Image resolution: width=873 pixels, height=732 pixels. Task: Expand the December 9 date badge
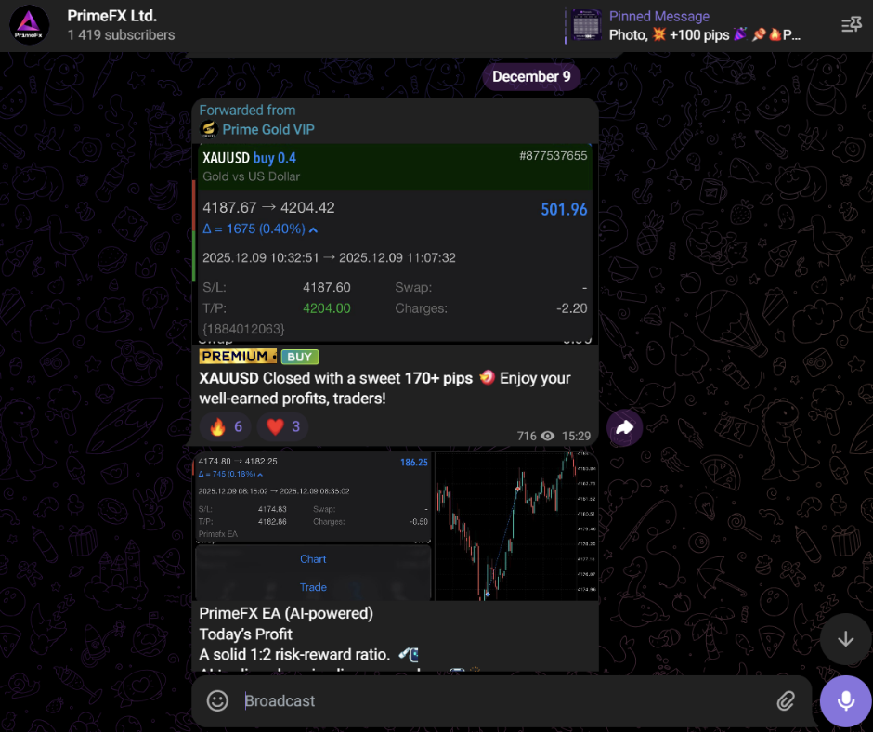[x=531, y=76]
